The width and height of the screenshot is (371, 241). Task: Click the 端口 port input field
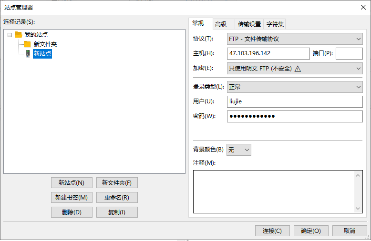[x=349, y=53]
